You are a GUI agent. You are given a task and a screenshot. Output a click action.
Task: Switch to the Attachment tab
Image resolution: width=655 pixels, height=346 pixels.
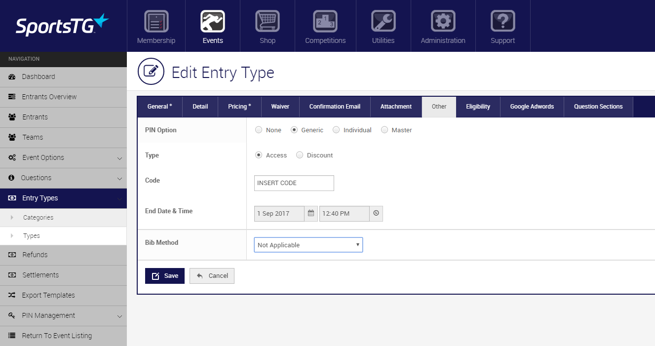(396, 107)
